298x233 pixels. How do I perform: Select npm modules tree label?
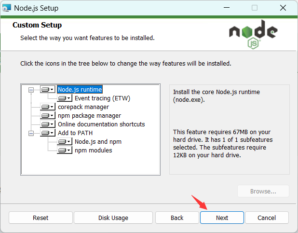tap(94, 151)
